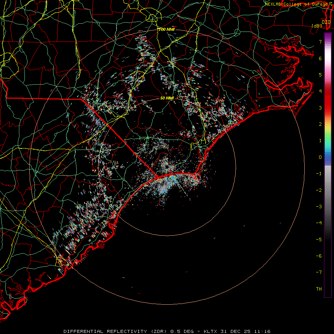Click the 0 dB scale label

(x=320, y=157)
